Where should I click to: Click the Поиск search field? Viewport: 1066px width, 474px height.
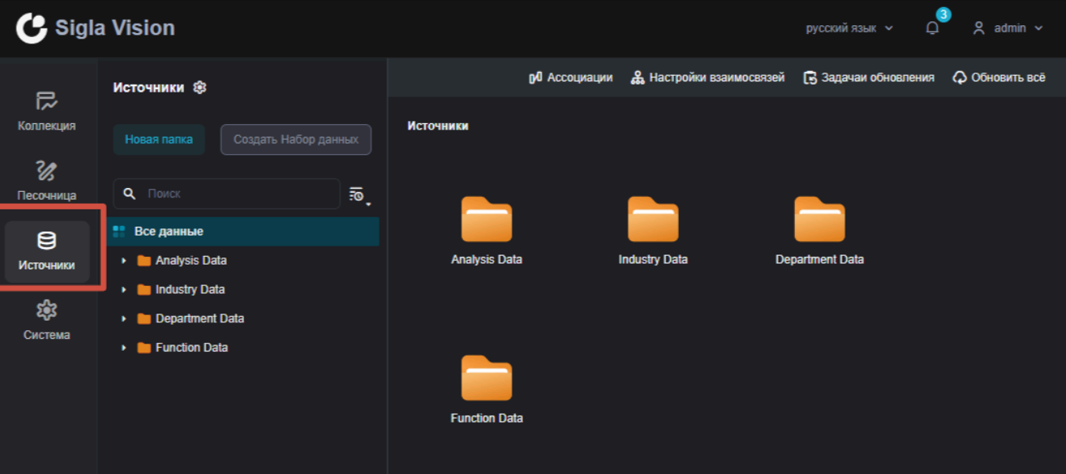(x=227, y=194)
